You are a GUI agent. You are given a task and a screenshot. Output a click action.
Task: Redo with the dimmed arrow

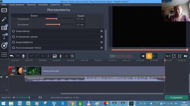[18, 56]
